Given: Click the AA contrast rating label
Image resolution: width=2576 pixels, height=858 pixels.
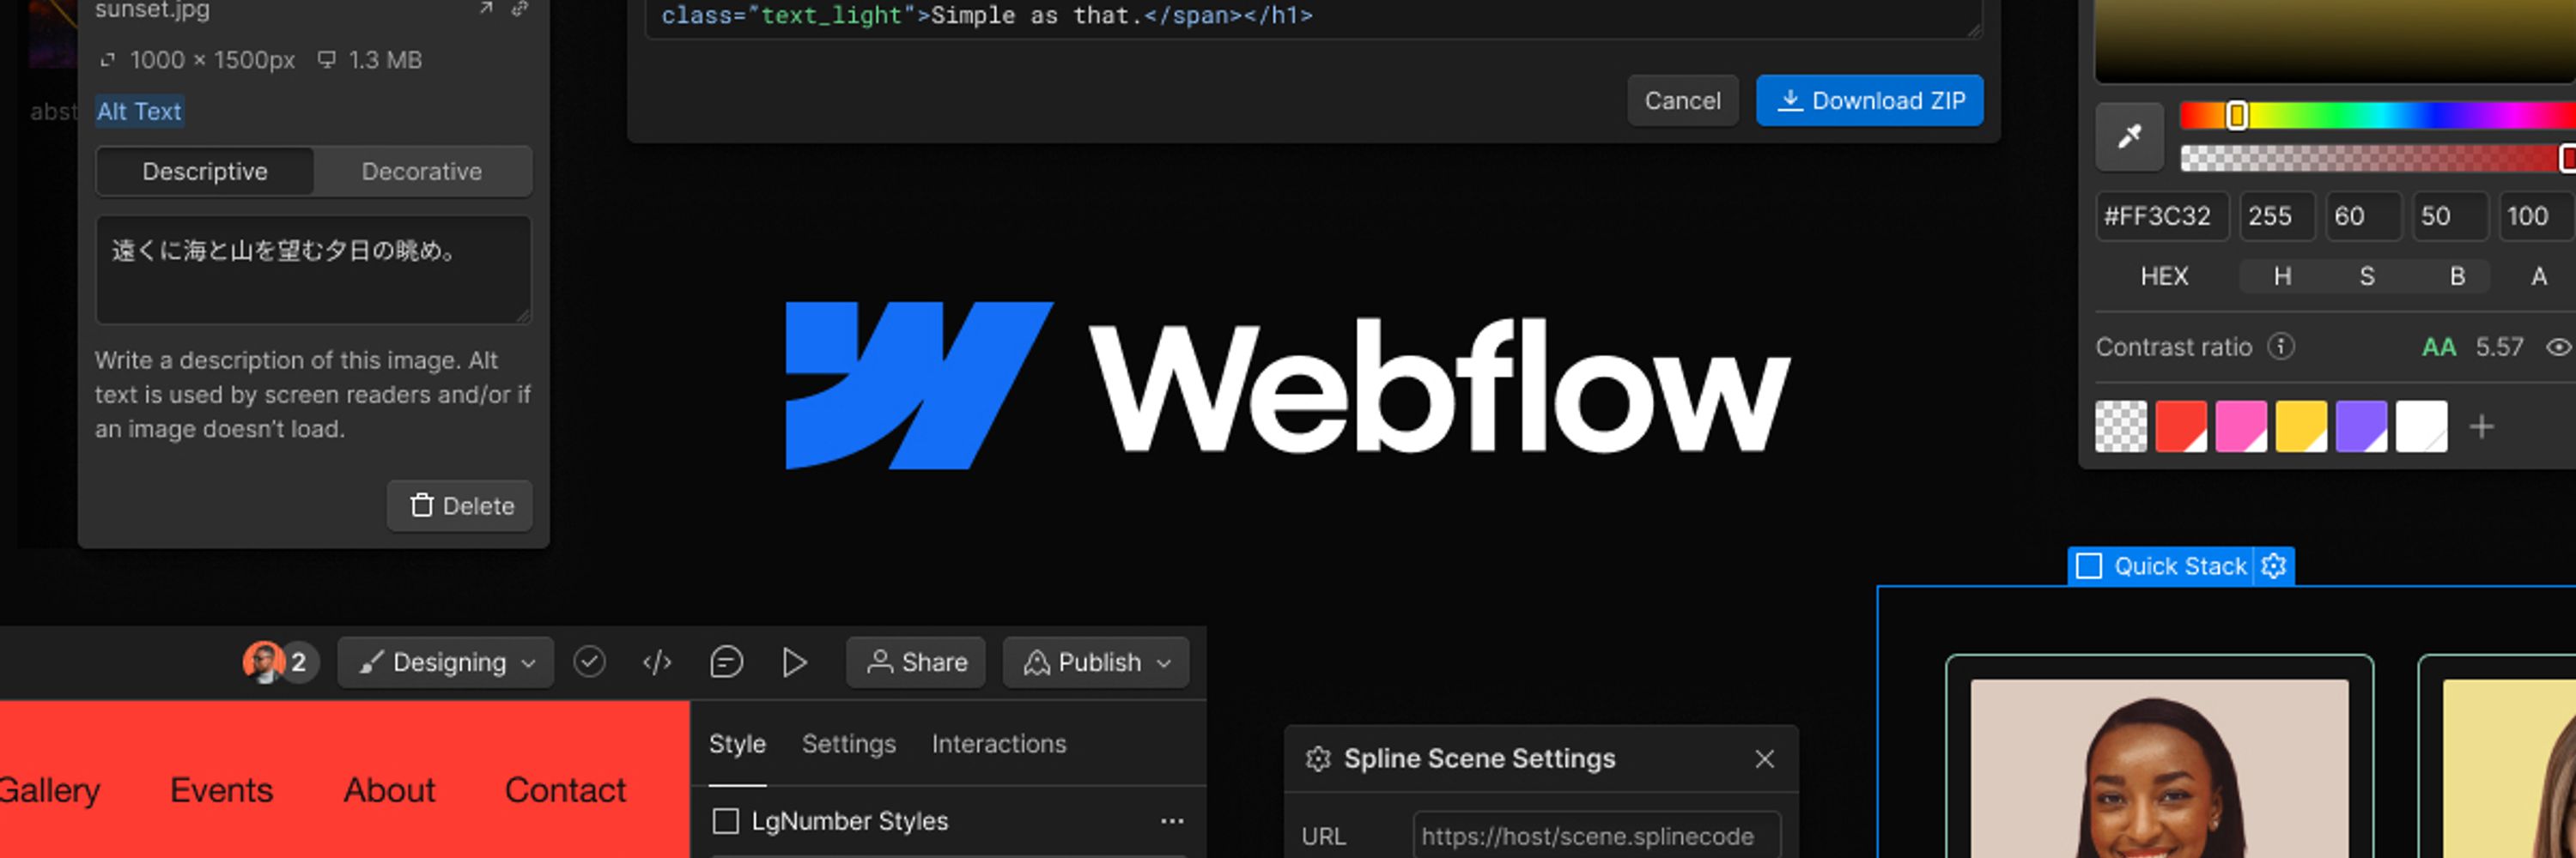Looking at the screenshot, I should click(x=2438, y=347).
